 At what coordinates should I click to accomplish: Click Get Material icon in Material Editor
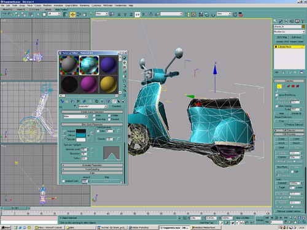coord(62,101)
